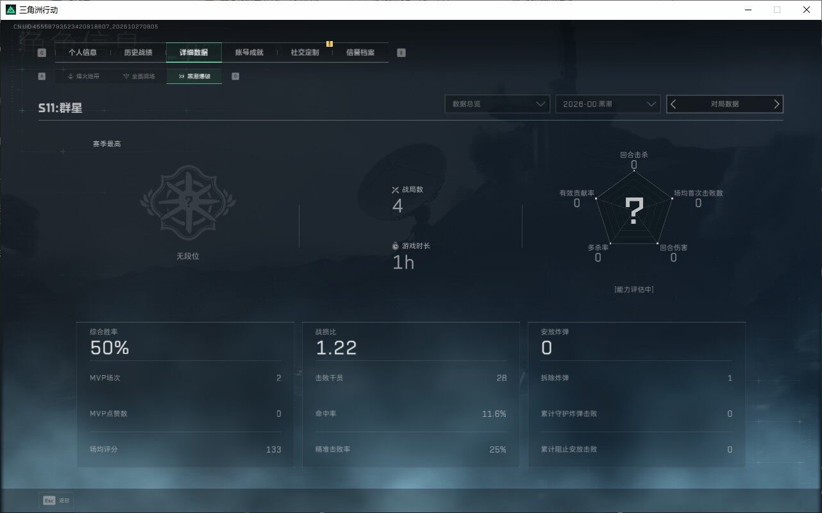
Task: Click the Esc 返回 button
Action: click(x=56, y=500)
